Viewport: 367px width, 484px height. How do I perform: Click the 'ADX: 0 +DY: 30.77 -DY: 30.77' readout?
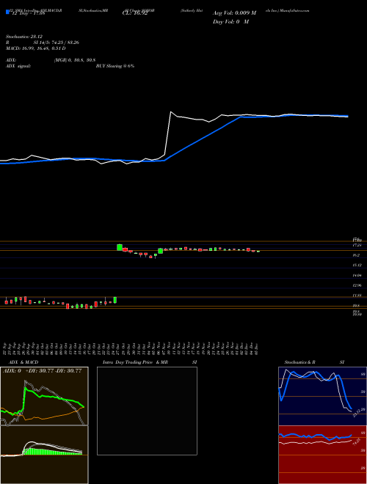(43, 370)
